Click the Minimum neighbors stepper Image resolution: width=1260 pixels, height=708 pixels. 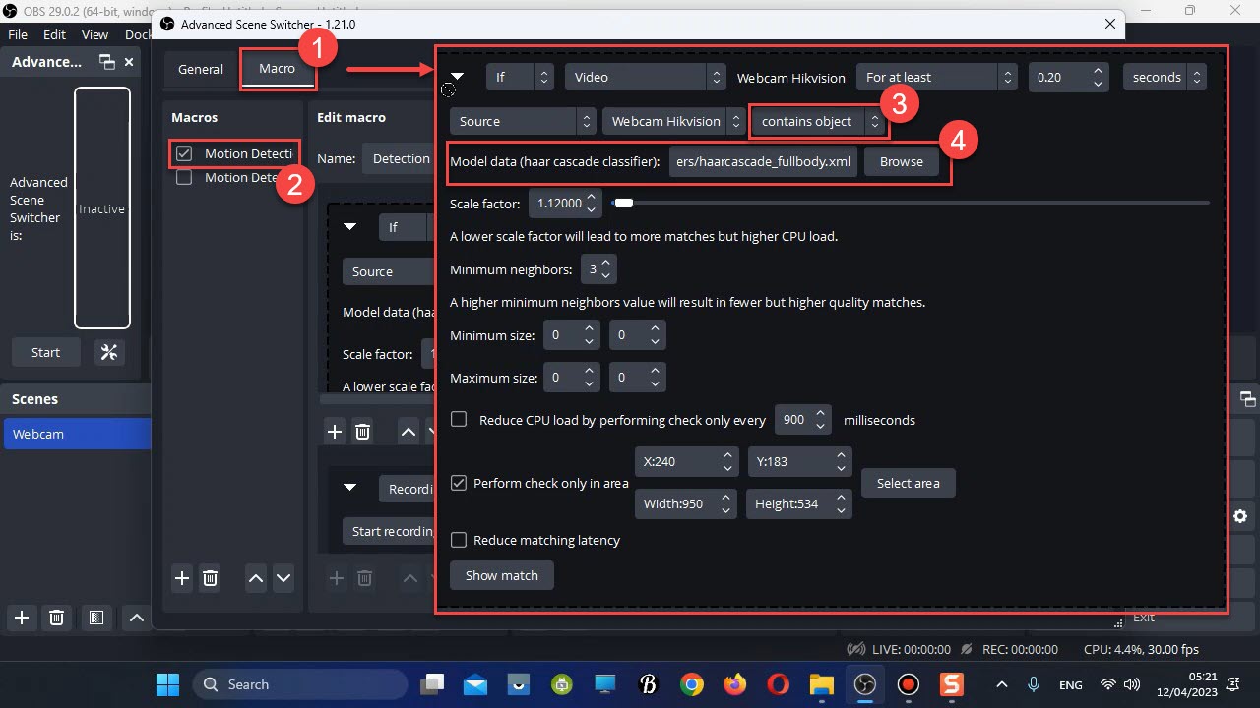click(x=599, y=268)
